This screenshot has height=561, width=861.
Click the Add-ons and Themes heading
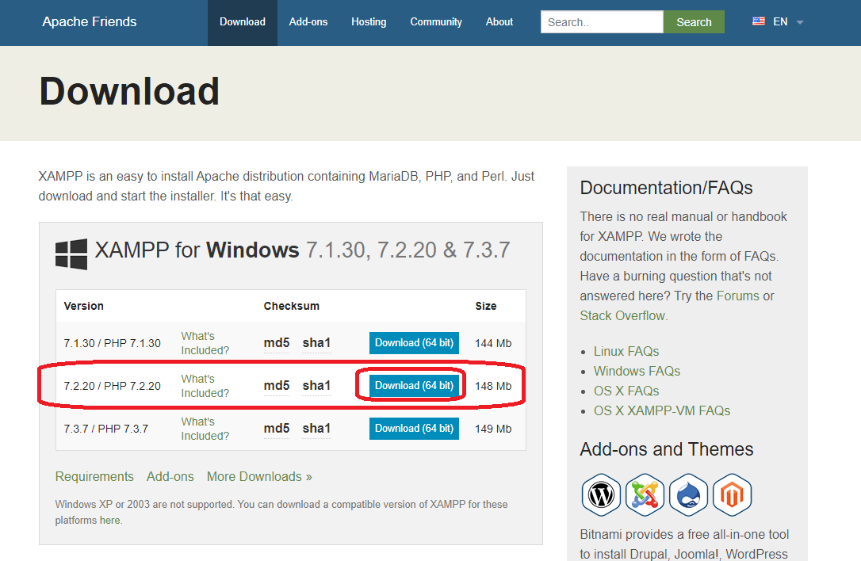pyautogui.click(x=667, y=449)
